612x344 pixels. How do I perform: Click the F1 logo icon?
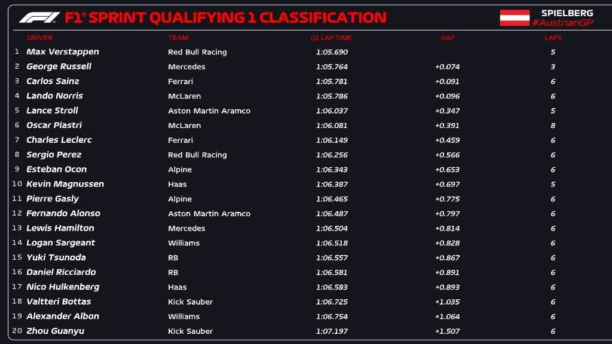click(39, 17)
